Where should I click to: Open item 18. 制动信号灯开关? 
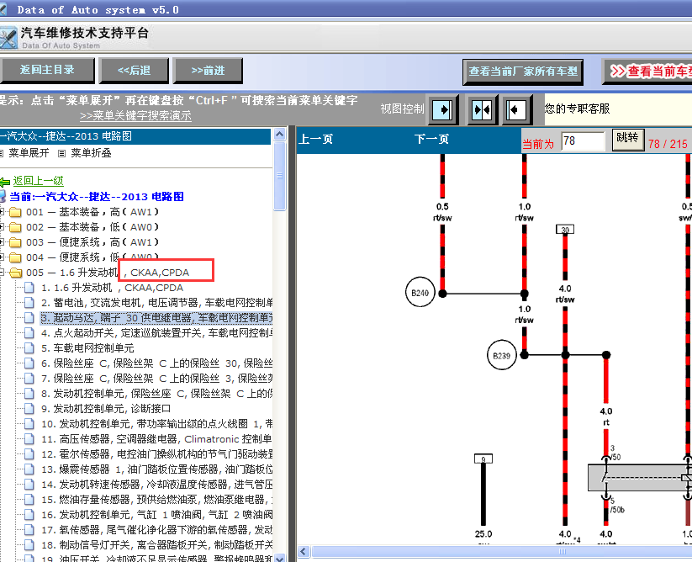(156, 545)
